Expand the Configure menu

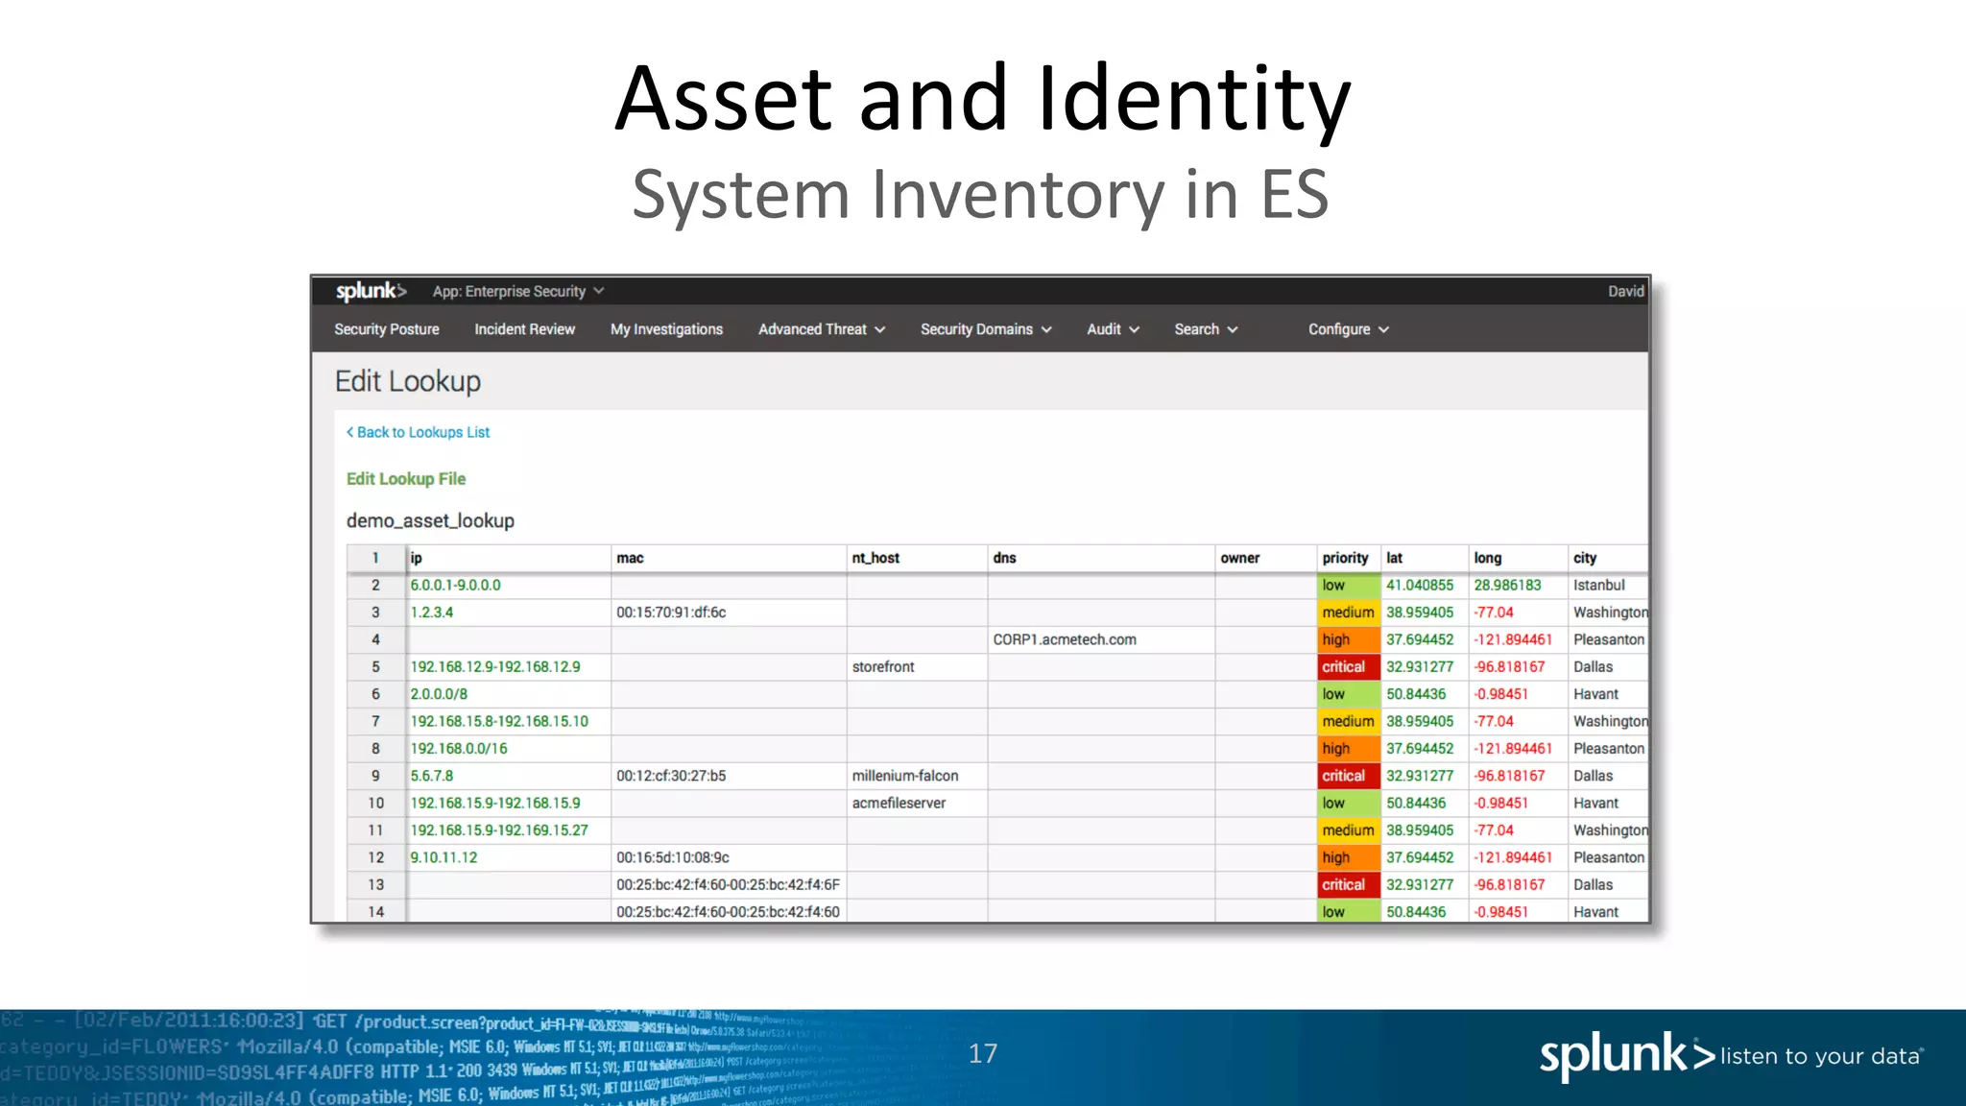coord(1349,329)
